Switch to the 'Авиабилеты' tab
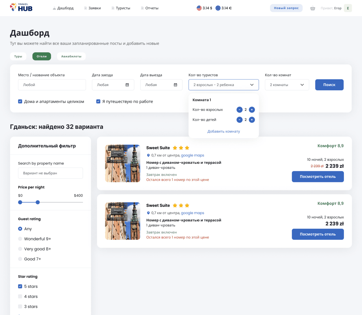 pyautogui.click(x=71, y=56)
